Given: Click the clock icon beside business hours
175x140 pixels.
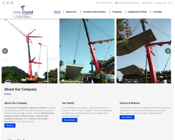Looking at the screenshot, I should coord(144,3).
